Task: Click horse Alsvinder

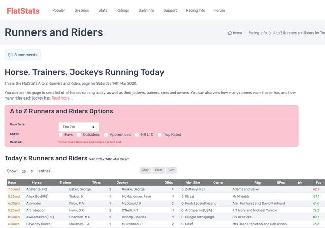Action: (34, 203)
